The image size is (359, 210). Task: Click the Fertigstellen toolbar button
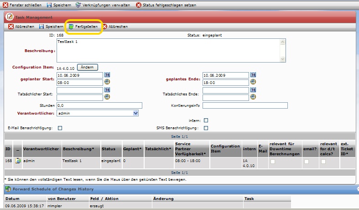pos(83,27)
